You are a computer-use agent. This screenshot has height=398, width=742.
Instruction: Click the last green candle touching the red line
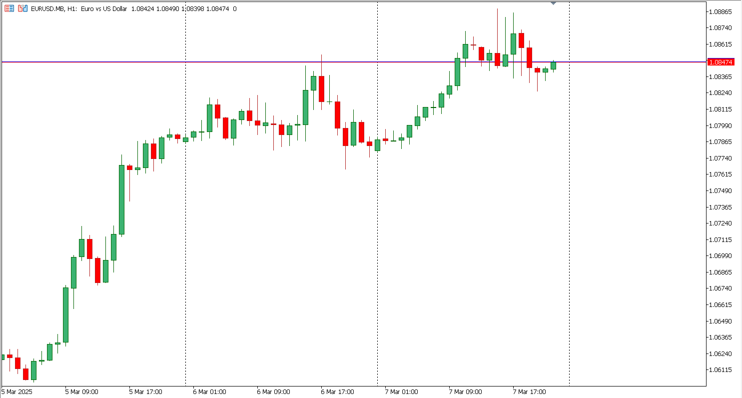coord(553,65)
